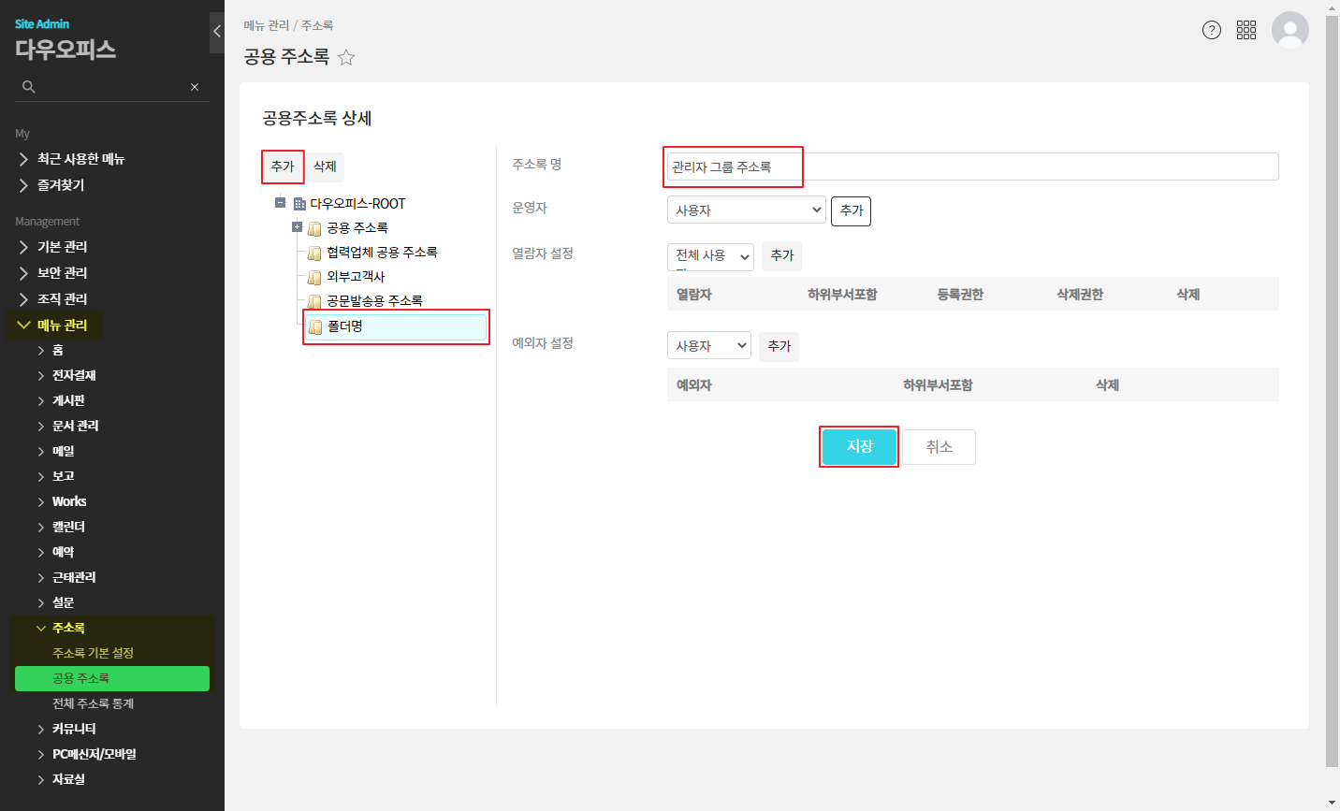Select the 외부고객사 folder in tree
The height and width of the screenshot is (811, 1340).
point(356,277)
